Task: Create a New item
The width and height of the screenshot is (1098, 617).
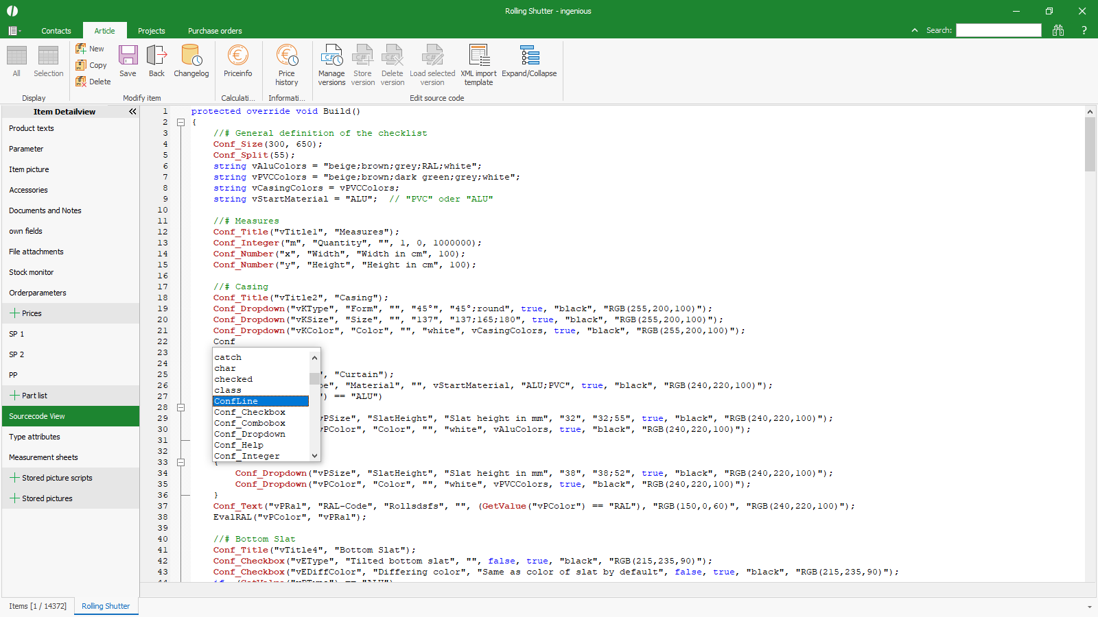Action: (x=90, y=49)
